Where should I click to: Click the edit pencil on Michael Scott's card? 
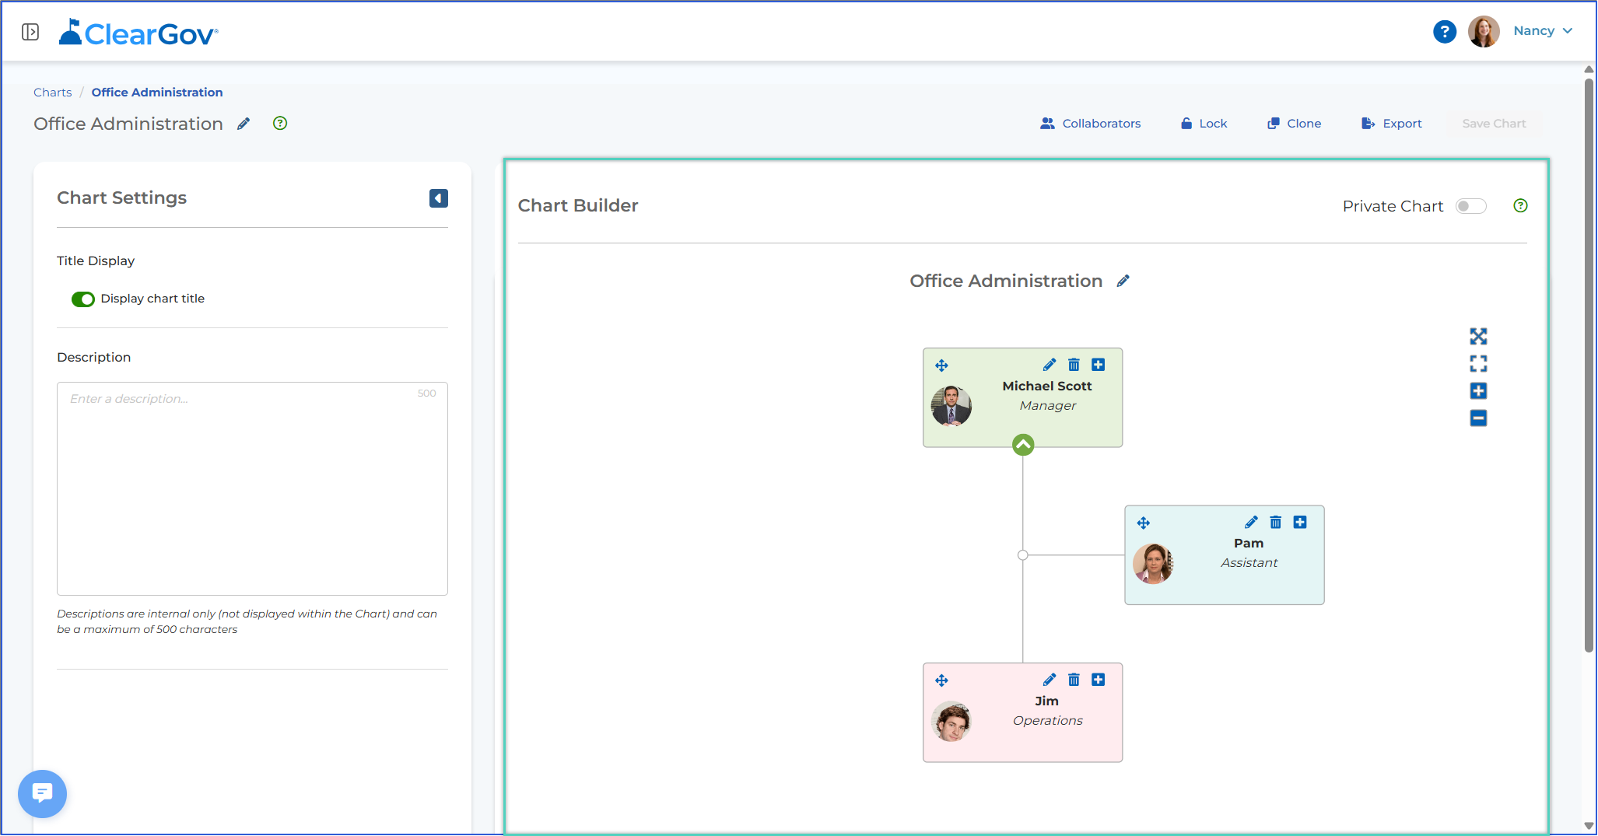1050,365
